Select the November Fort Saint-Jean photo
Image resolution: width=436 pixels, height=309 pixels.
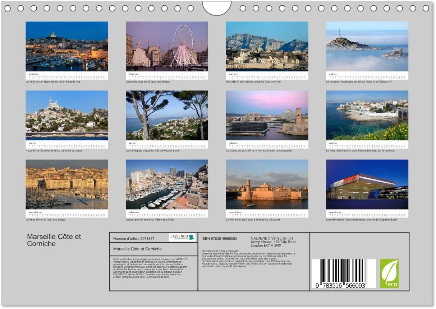coord(267,184)
